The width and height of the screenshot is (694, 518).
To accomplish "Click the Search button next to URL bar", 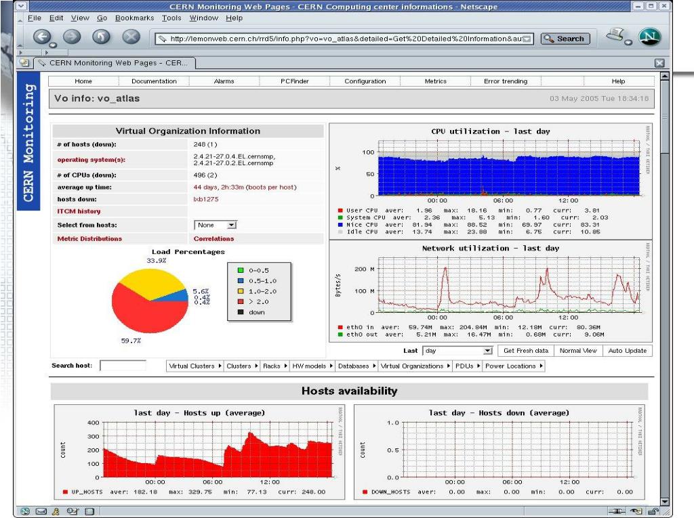I will pyautogui.click(x=565, y=39).
